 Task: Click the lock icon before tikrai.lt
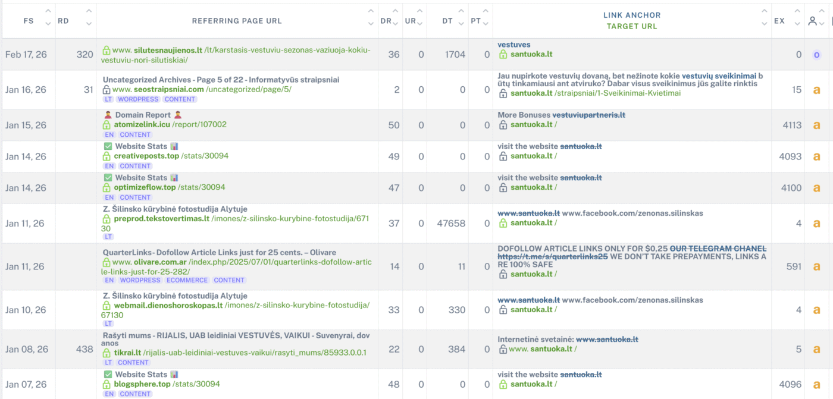click(x=107, y=353)
